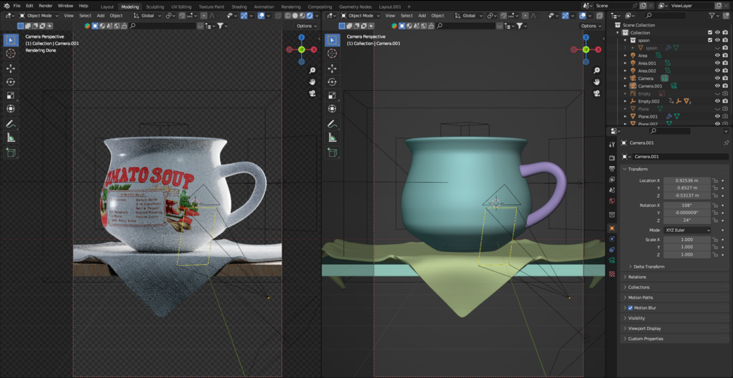Select the Add Cube tool in left viewport
Viewport: 733px width, 378px height.
[x=10, y=152]
